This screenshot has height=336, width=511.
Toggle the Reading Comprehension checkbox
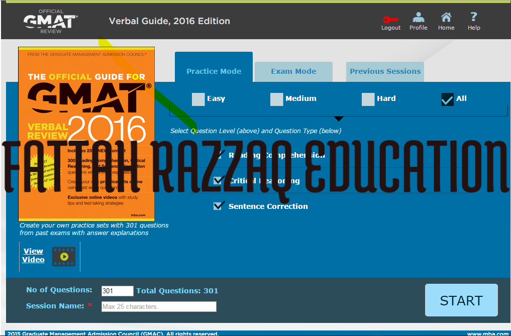220,155
